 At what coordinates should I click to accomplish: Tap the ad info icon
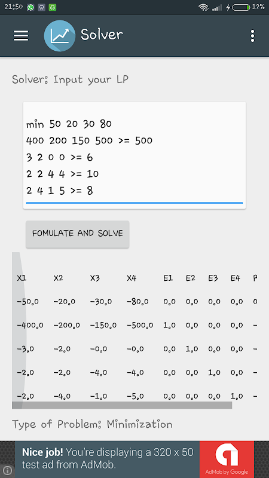click(x=7, y=470)
